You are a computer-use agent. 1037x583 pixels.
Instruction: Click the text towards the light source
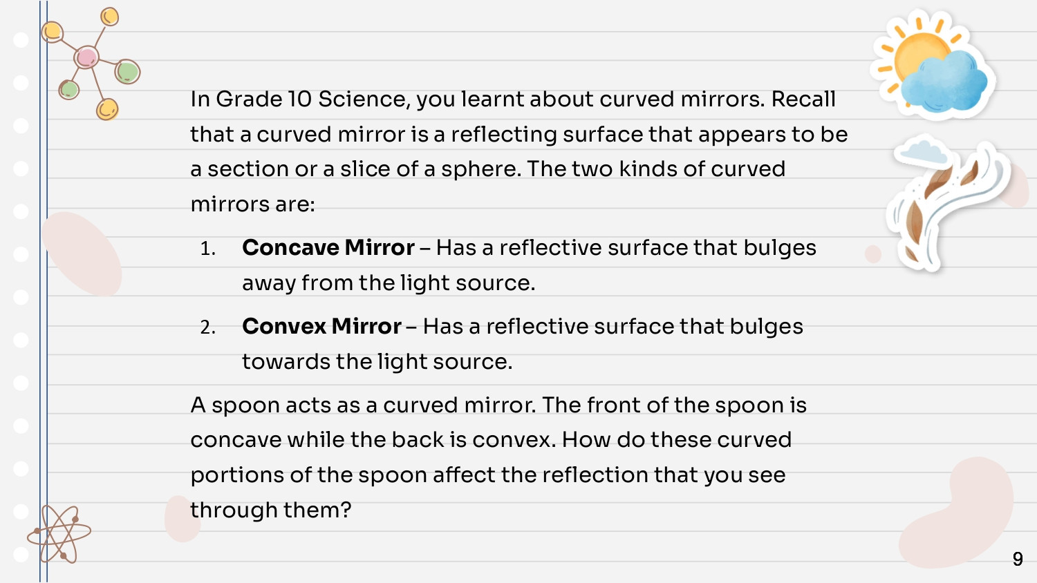point(377,362)
